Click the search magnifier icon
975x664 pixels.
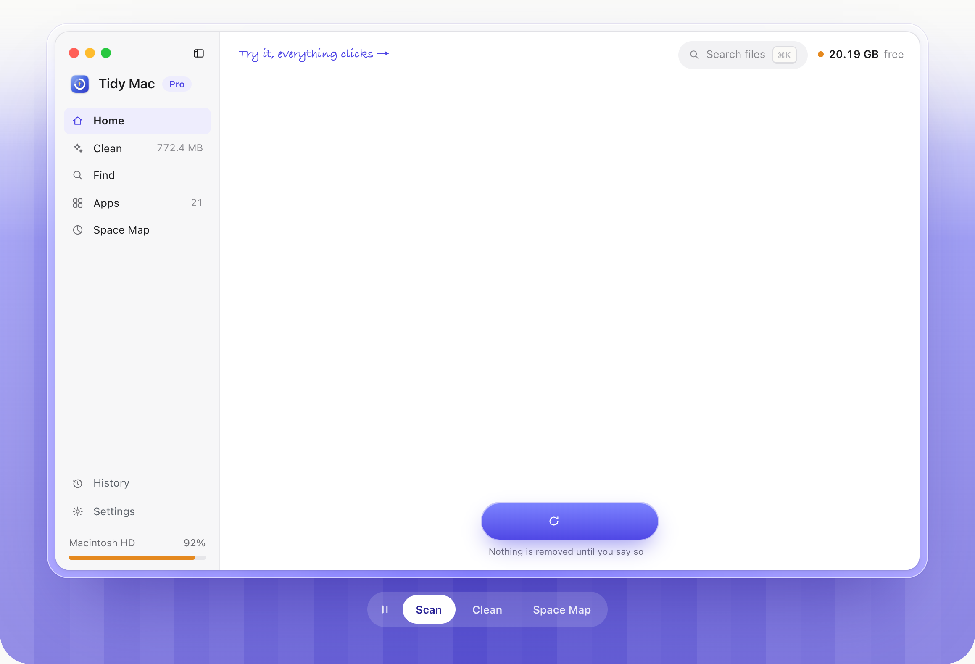(694, 55)
